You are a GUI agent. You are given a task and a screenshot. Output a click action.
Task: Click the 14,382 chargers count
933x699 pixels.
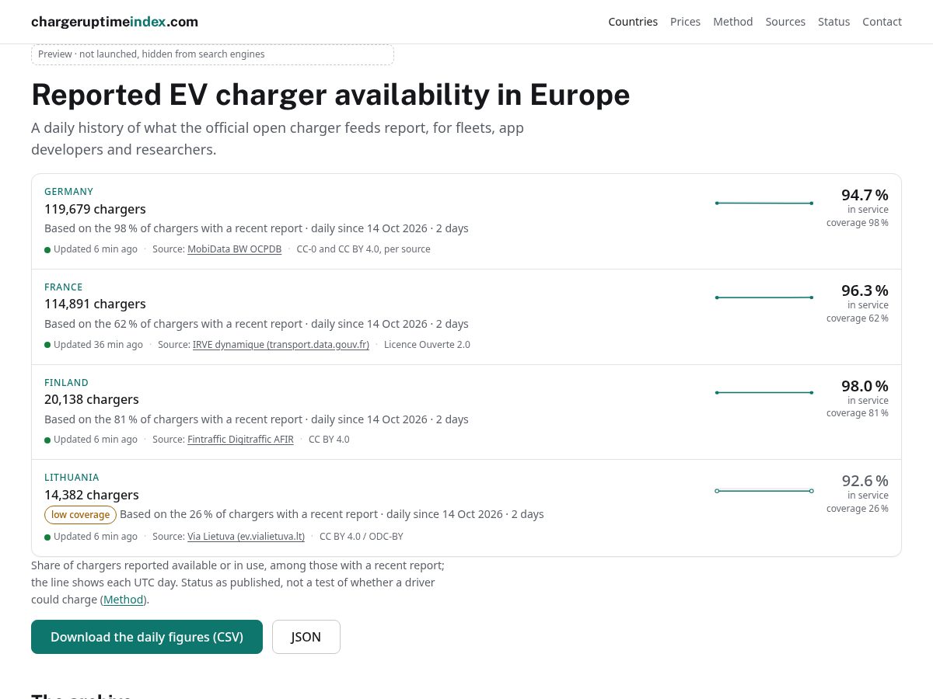click(x=92, y=495)
